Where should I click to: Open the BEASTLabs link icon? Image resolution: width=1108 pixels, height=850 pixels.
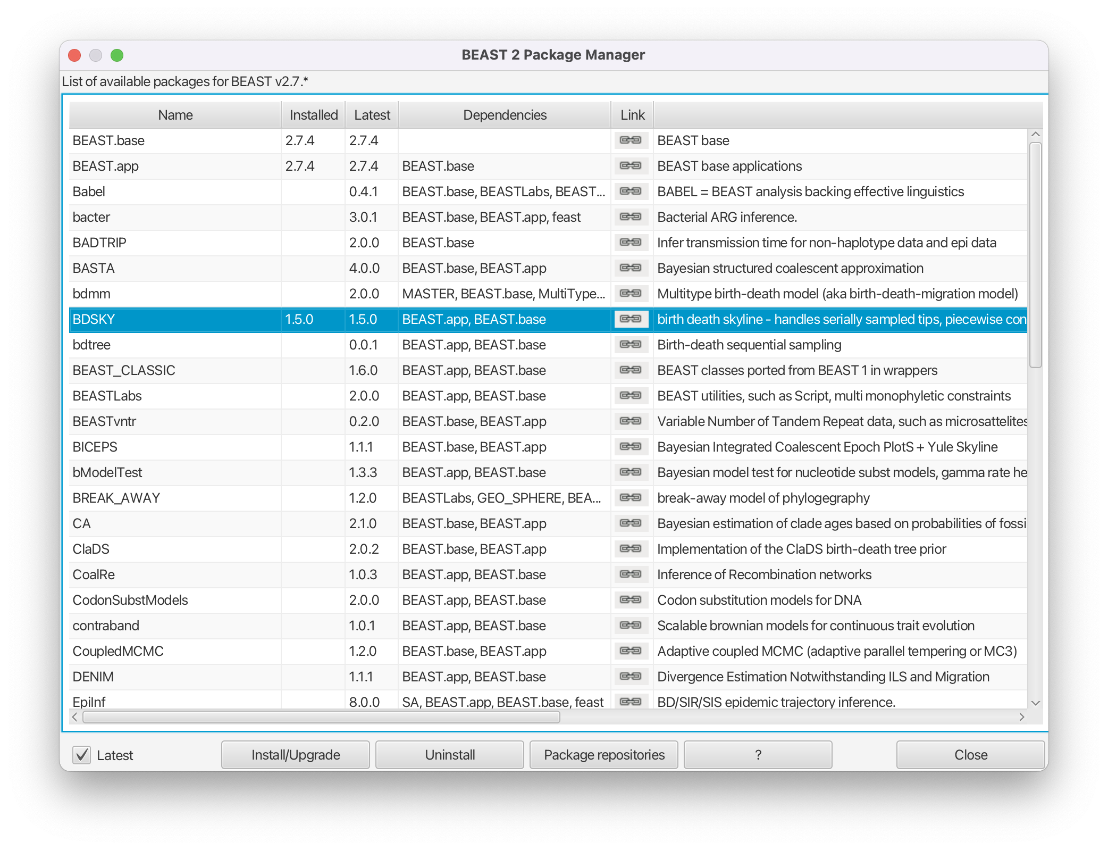631,395
